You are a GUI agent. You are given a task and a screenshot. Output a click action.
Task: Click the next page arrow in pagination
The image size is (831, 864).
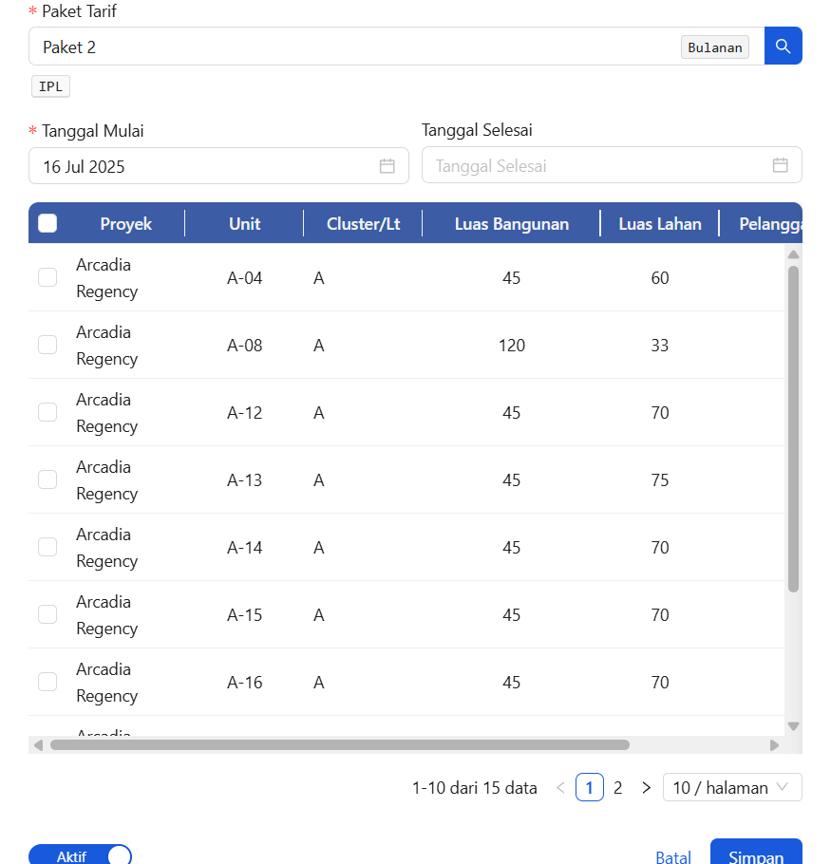646,787
